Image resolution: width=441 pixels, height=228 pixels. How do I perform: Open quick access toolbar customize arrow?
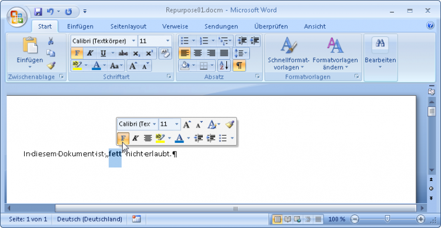(85, 12)
